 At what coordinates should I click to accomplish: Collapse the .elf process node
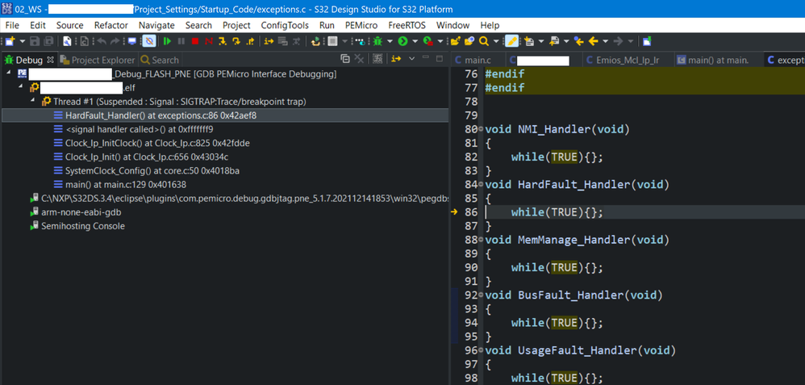click(21, 88)
